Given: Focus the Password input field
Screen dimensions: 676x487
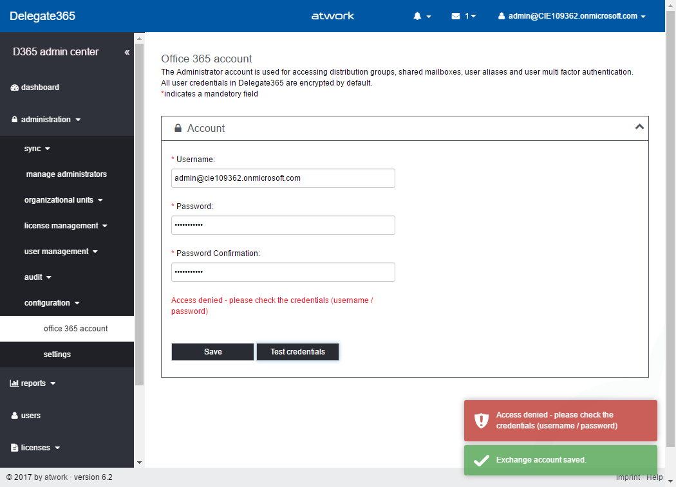Looking at the screenshot, I should pyautogui.click(x=283, y=225).
